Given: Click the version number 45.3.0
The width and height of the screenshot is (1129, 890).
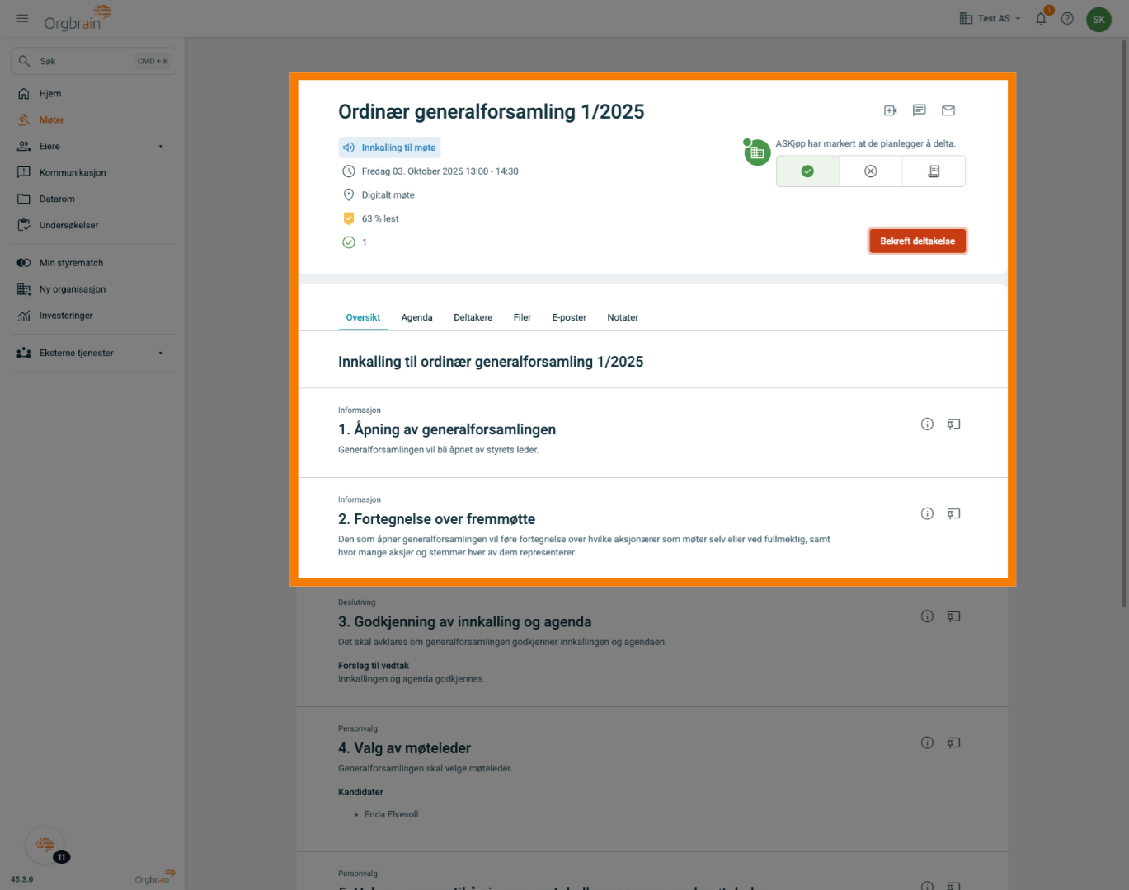Looking at the screenshot, I should coord(22,879).
